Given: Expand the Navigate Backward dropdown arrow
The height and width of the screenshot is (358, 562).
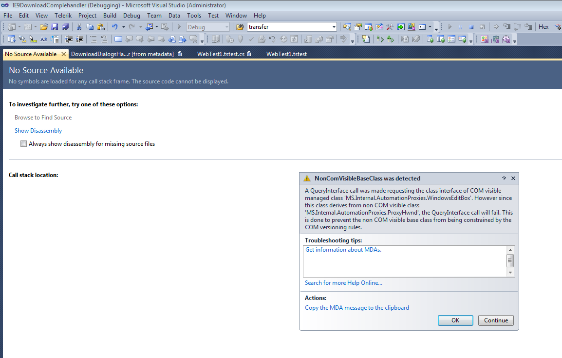Looking at the screenshot, I should click(157, 27).
